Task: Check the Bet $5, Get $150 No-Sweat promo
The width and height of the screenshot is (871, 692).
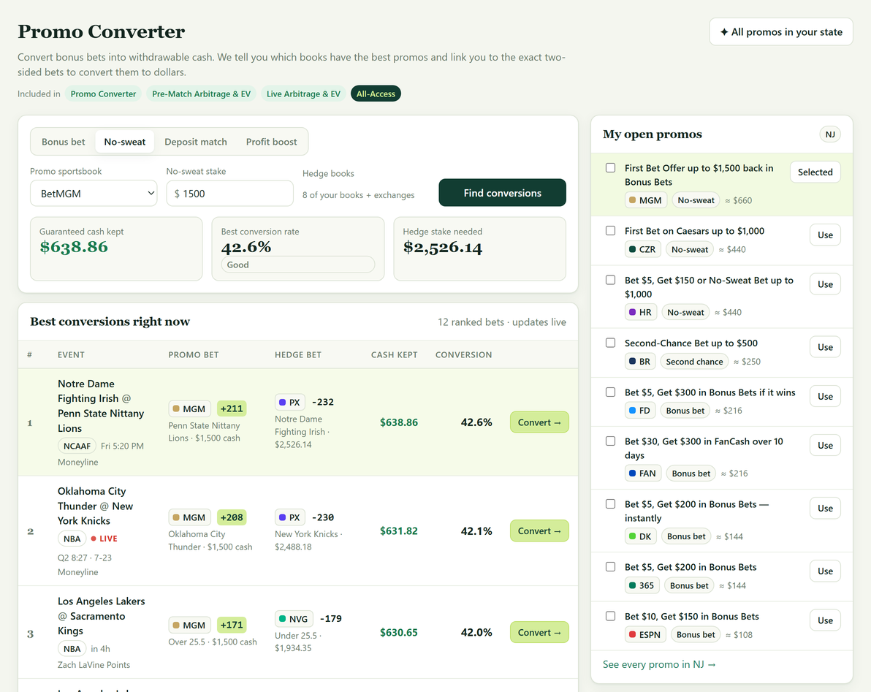Action: tap(610, 280)
